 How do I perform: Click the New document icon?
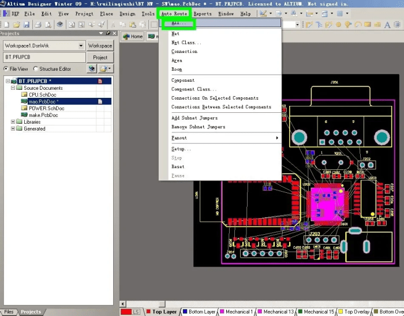tap(6, 25)
